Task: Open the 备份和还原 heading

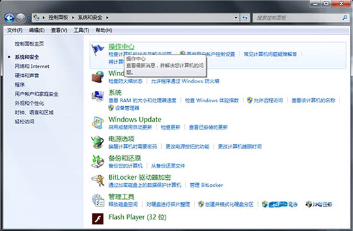Action: 125,158
